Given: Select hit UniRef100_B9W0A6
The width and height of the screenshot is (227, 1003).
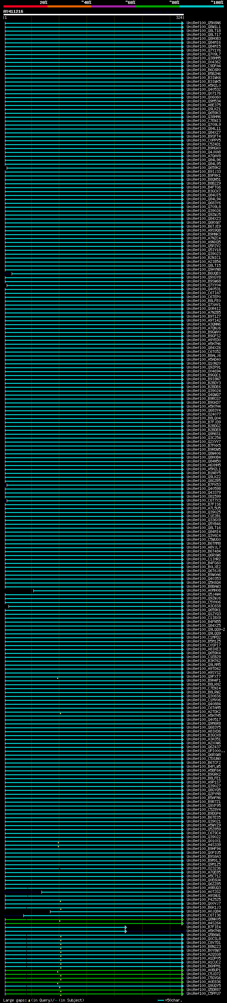Looking at the screenshot, I should [203, 575].
